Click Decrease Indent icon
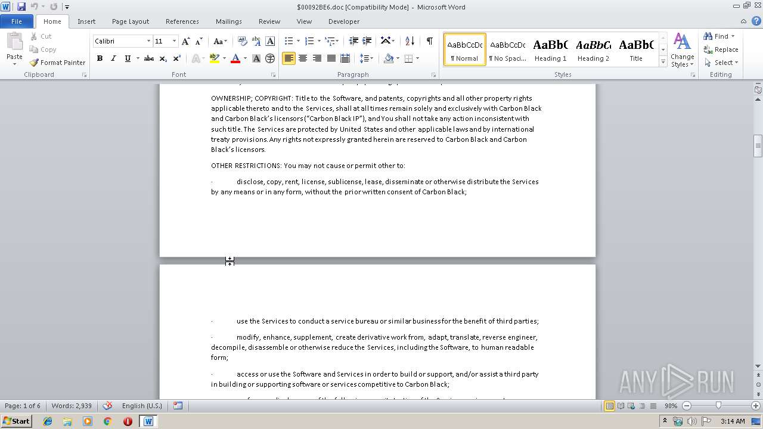Viewport: 763px width, 429px height. point(353,41)
